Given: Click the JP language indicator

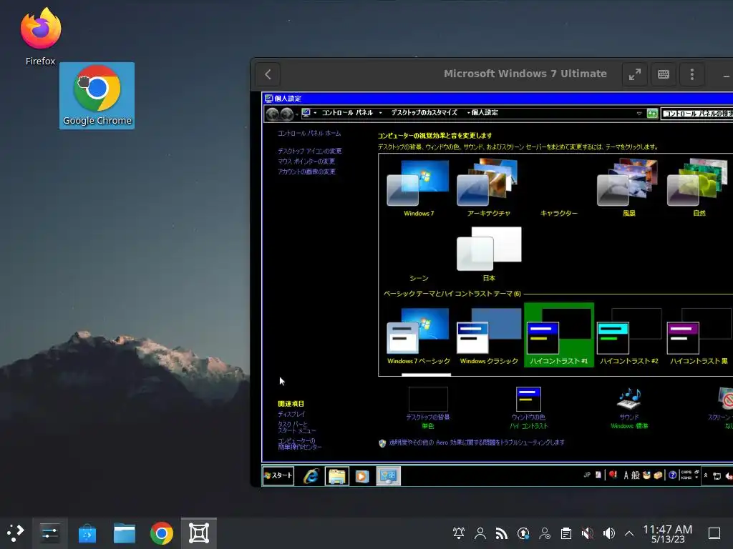Looking at the screenshot, I should (587, 475).
